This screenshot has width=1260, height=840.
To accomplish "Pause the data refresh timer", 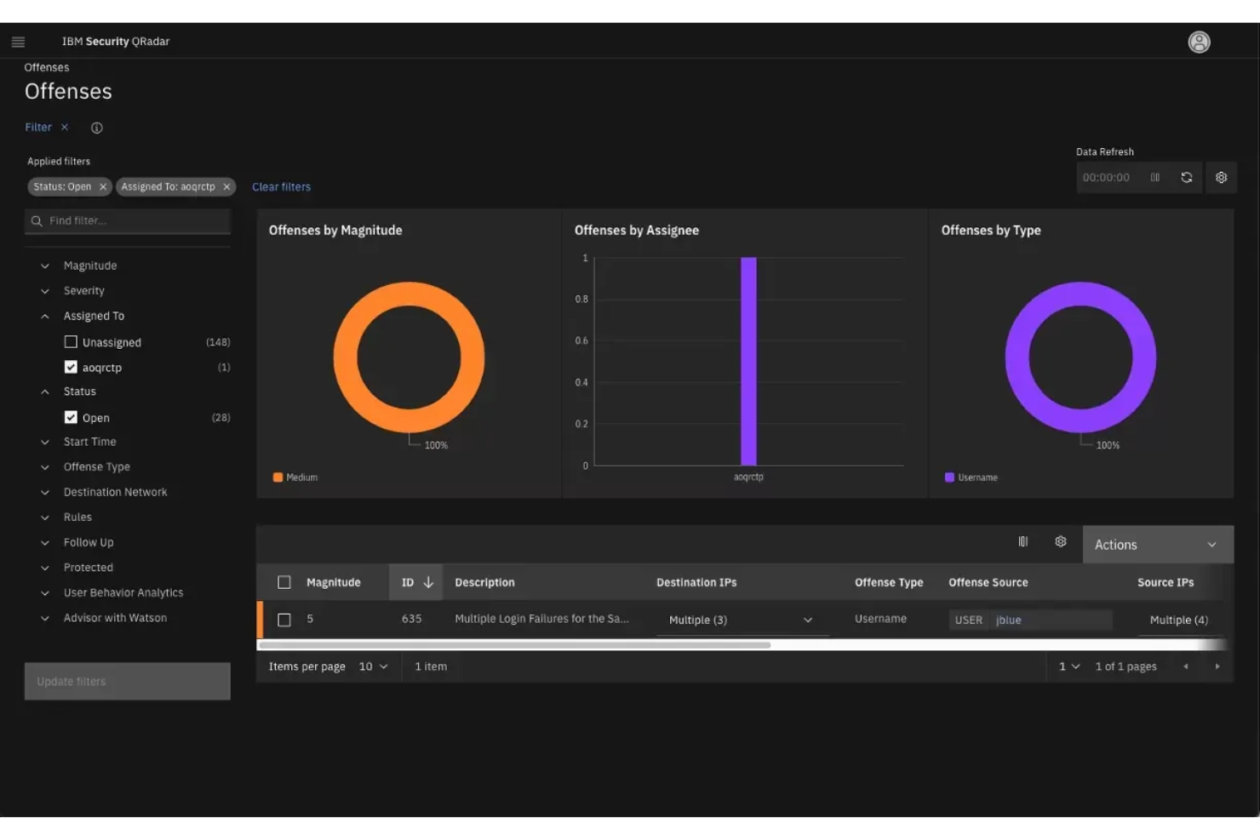I will click(x=1155, y=177).
